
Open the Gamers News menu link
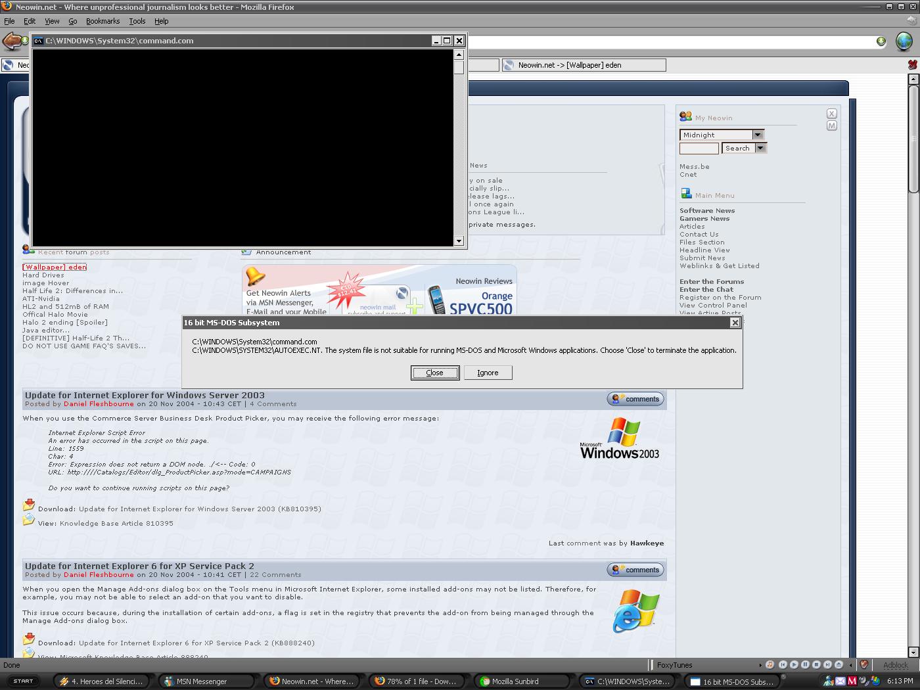coord(704,218)
